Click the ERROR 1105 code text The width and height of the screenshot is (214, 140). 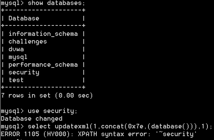pos(20,134)
